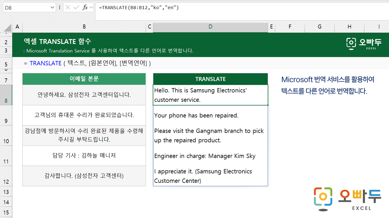Click the Insert Function fx icon

coord(85,7)
